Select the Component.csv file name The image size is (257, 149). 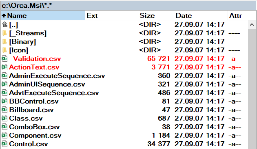click(35, 136)
